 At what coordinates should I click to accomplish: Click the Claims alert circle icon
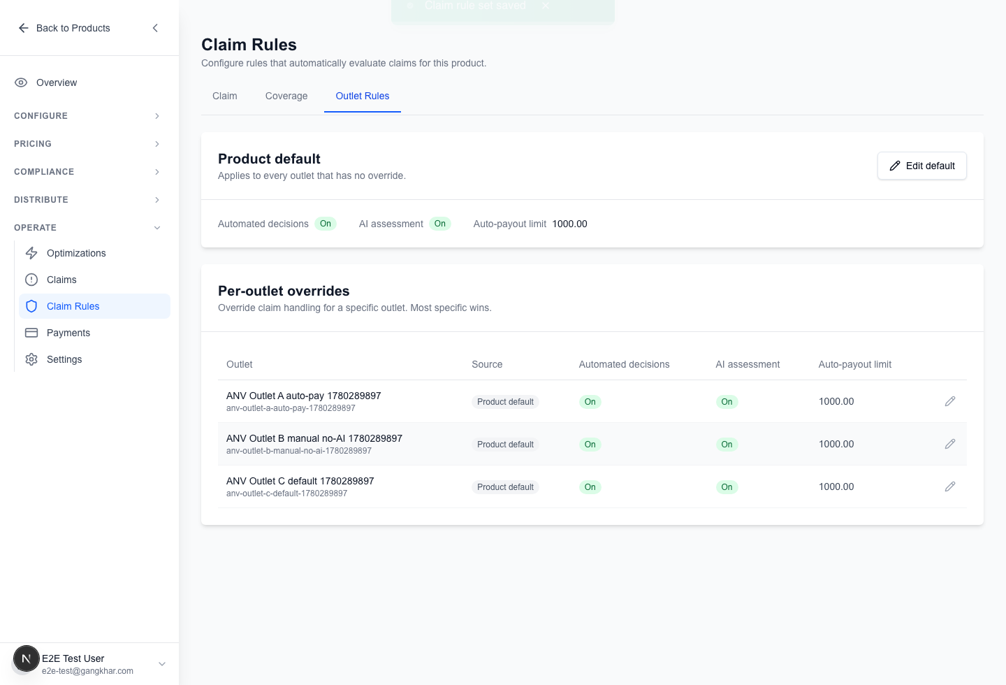[31, 280]
